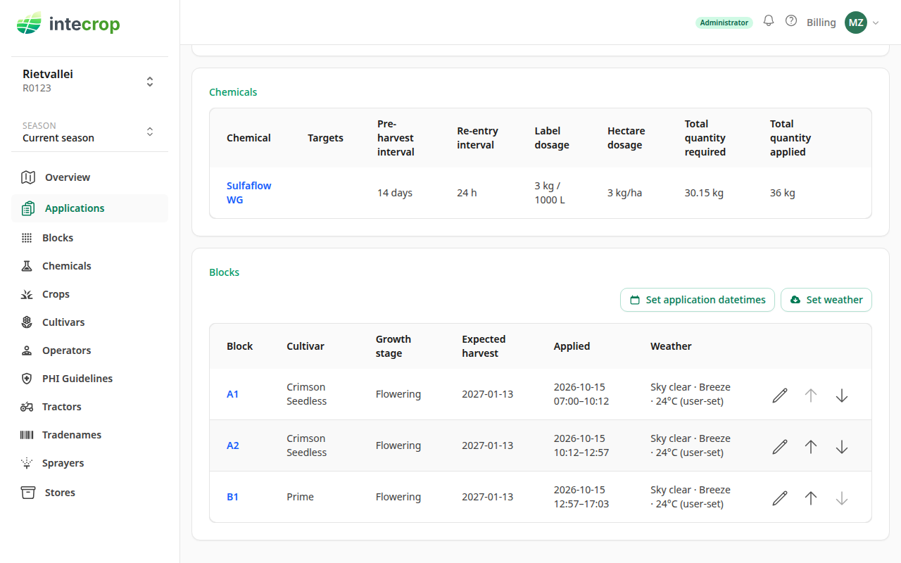Open Tradenames in the sidebar
This screenshot has height=563, width=901.
tap(89, 435)
